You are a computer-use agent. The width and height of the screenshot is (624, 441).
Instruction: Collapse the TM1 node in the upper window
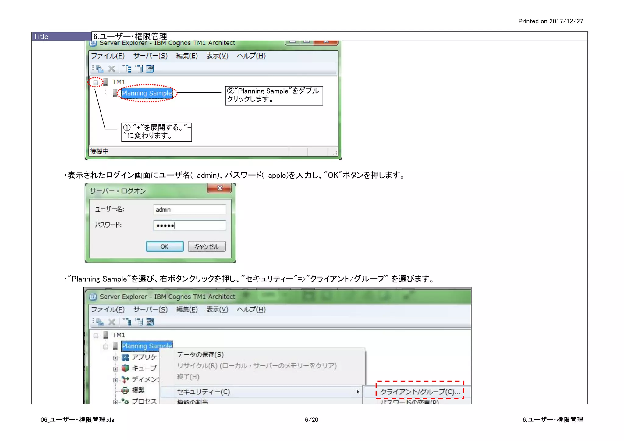click(96, 82)
